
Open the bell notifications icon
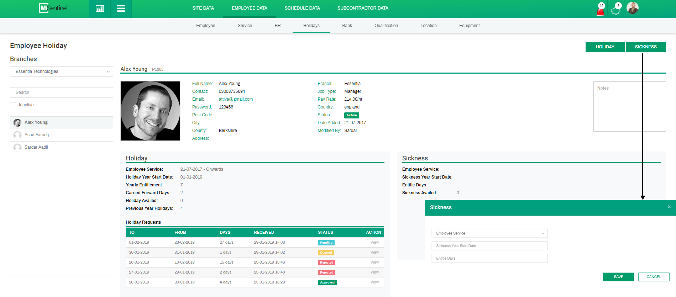coord(616,9)
